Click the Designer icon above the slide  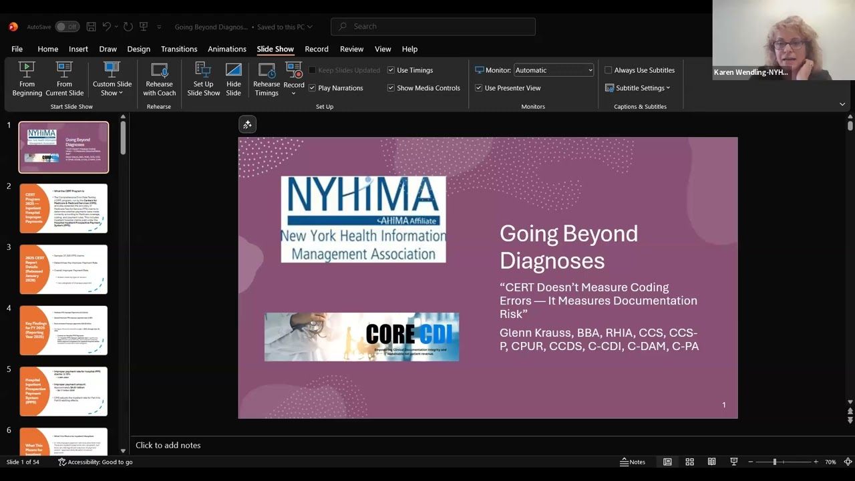(x=247, y=124)
